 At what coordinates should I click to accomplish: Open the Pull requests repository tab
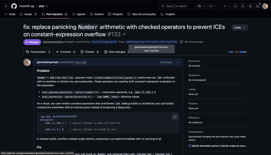tap(54, 14)
